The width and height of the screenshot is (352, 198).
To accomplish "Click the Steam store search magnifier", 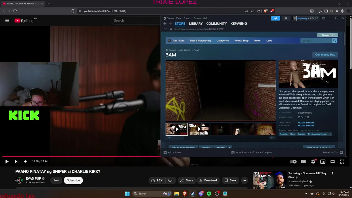I will click(335, 41).
